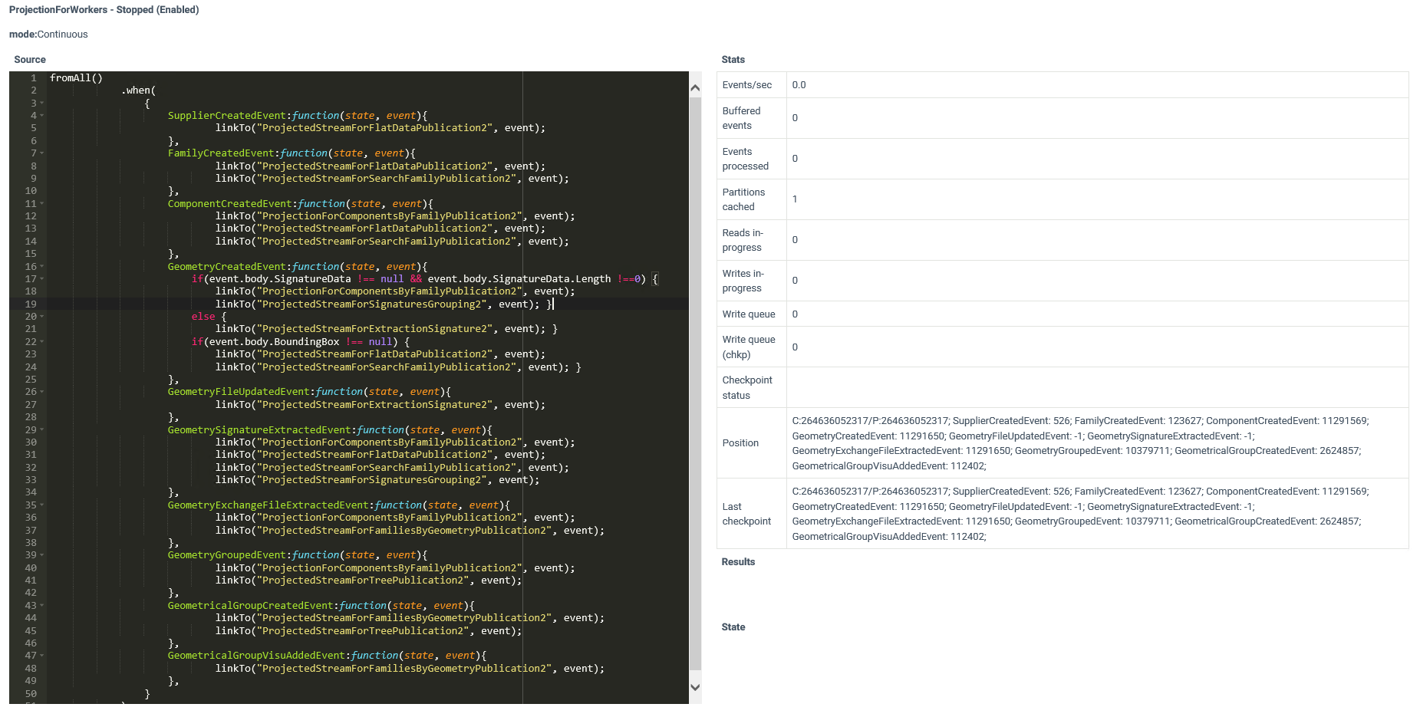Click GeometryCreatedEvent handler name in code

coord(227,267)
